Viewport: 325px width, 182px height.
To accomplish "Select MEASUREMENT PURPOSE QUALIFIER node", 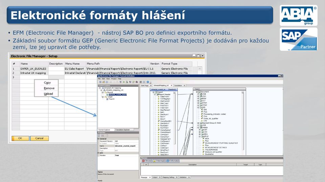I will (x=221, y=143).
